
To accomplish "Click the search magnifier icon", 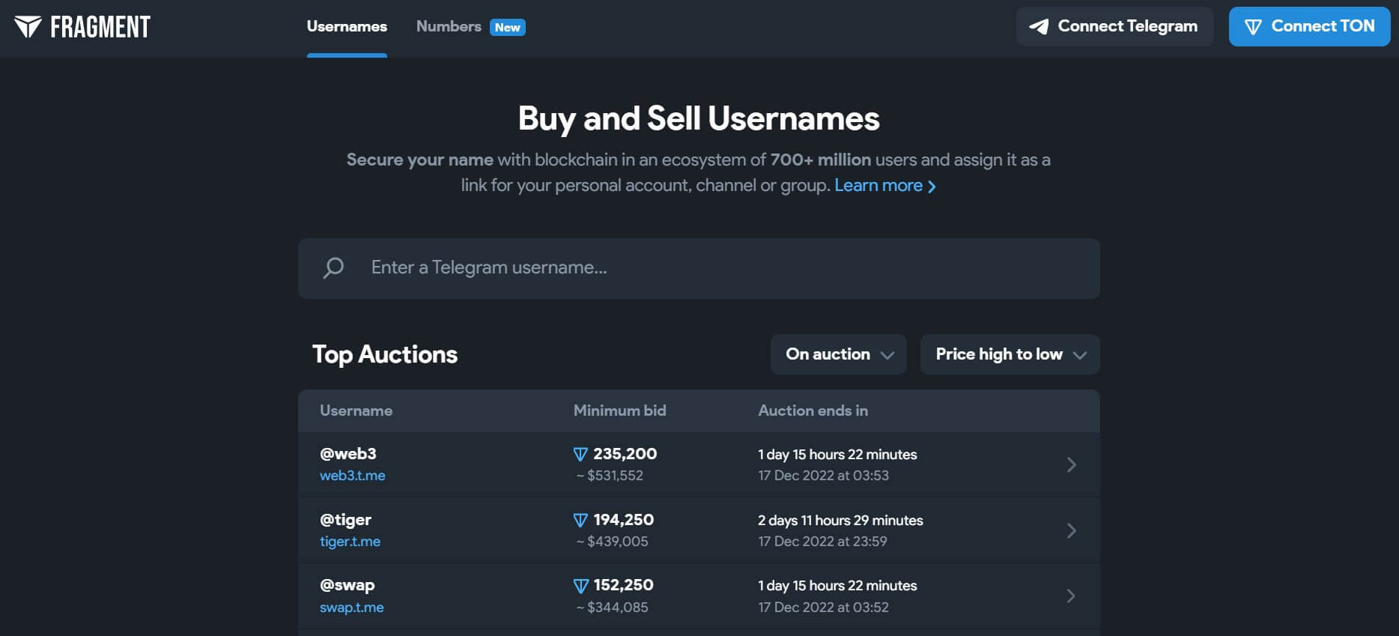I will click(x=333, y=268).
